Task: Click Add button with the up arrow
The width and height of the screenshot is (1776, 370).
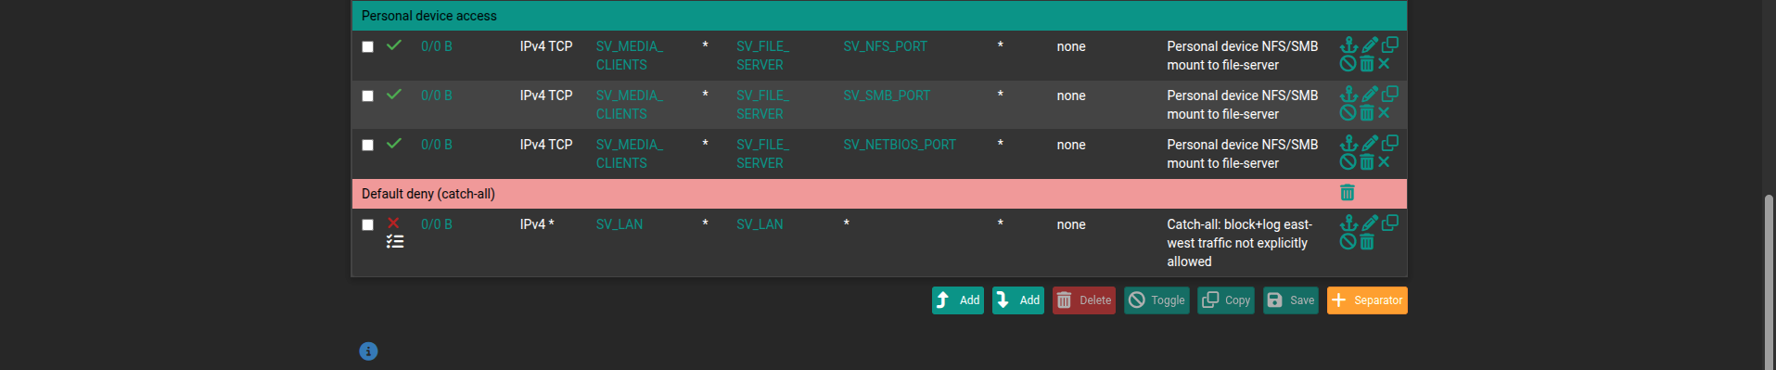Action: pos(958,300)
